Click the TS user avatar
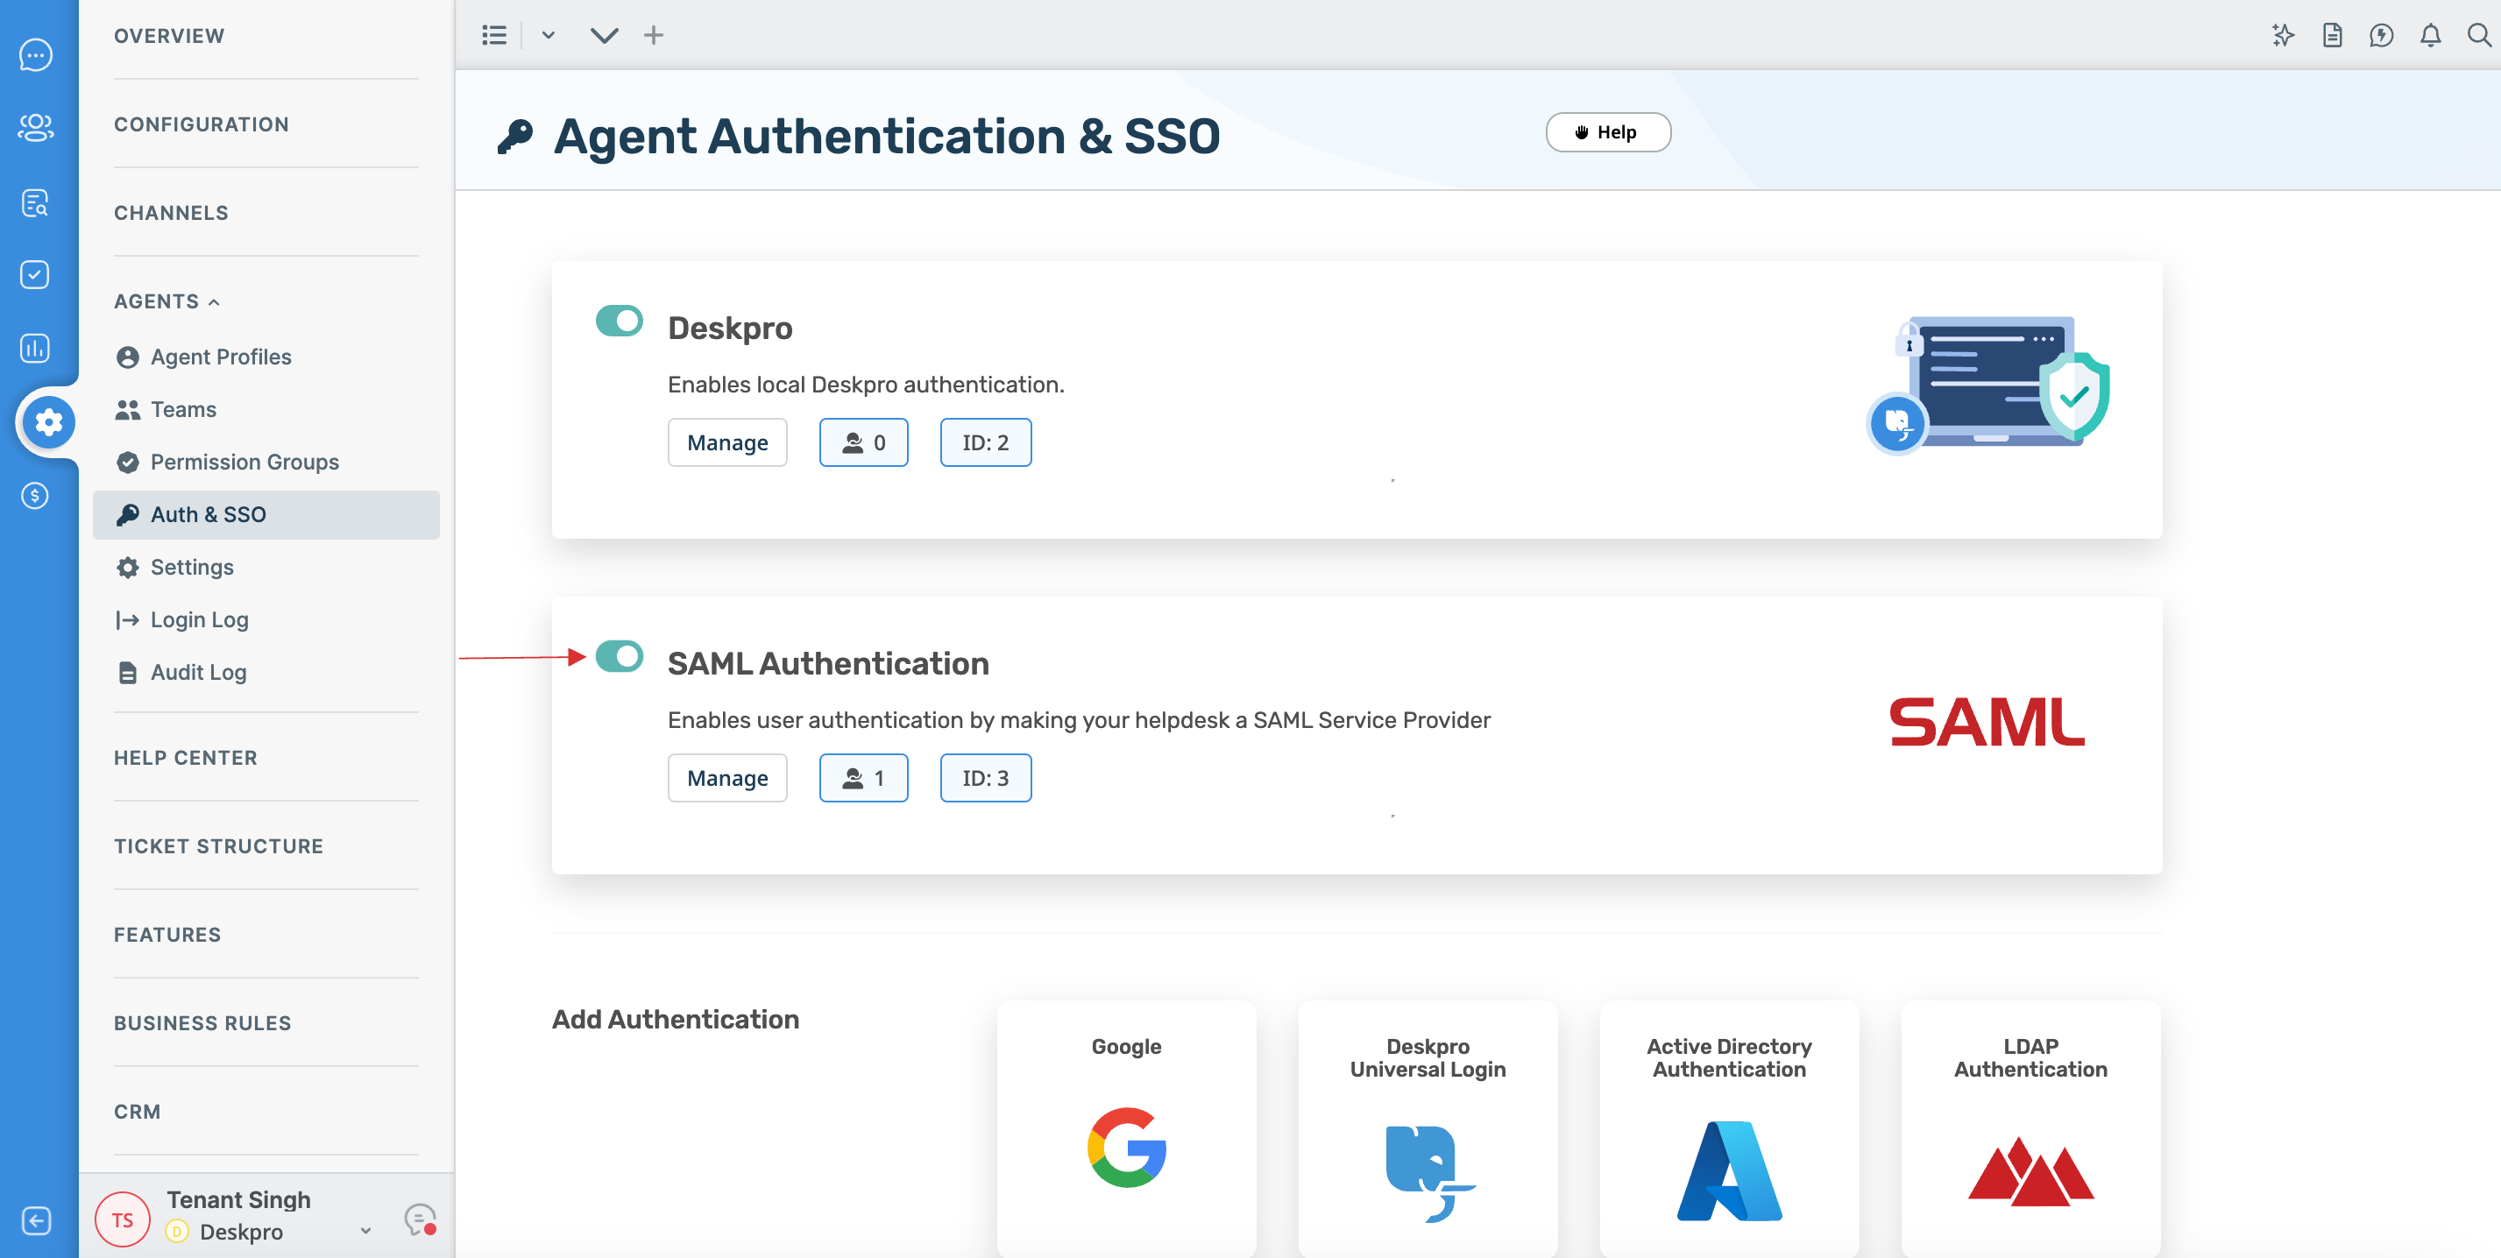The height and width of the screenshot is (1258, 2501). 123,1219
